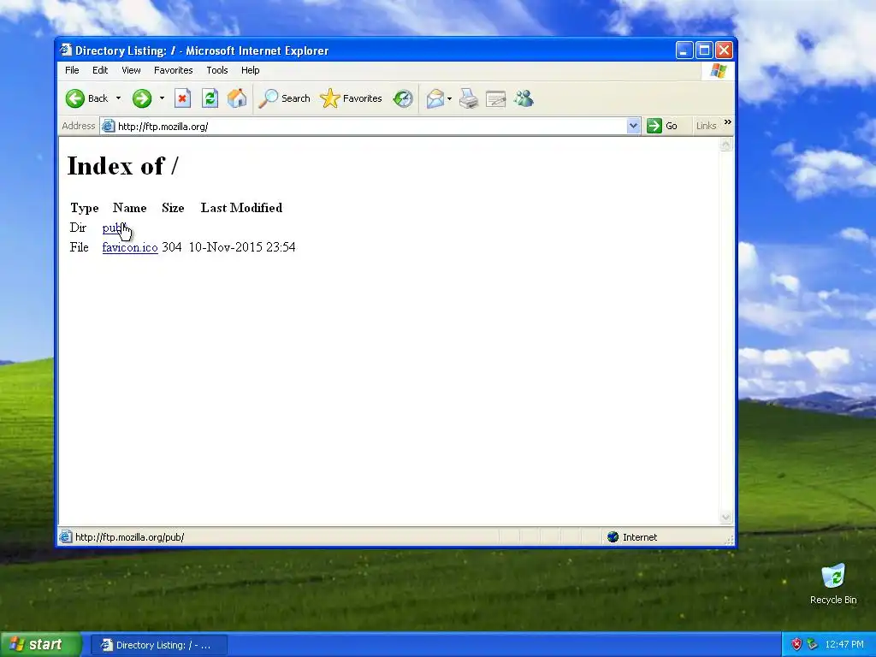The width and height of the screenshot is (876, 657).
Task: Expand the Links toolbar chevron
Action: 727,121
